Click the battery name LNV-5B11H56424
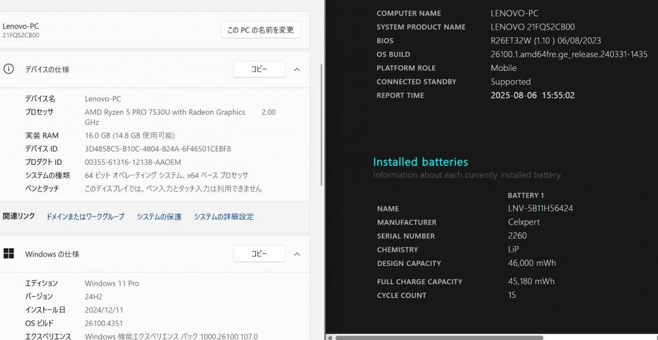 (x=540, y=209)
